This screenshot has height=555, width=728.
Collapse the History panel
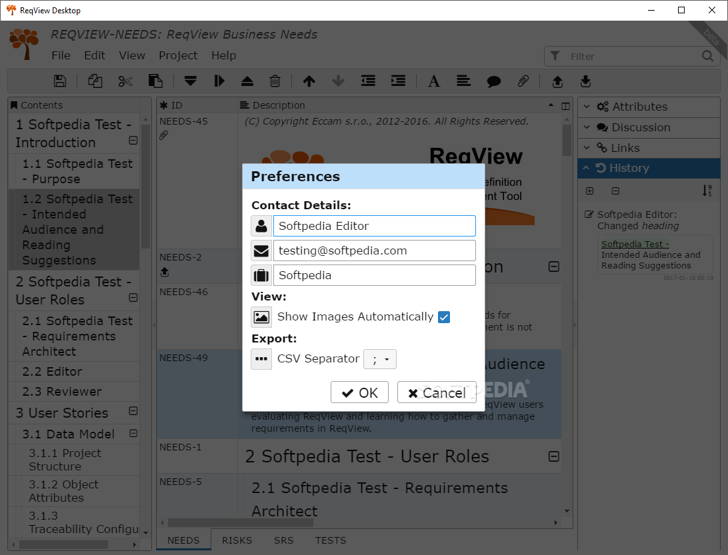649,169
